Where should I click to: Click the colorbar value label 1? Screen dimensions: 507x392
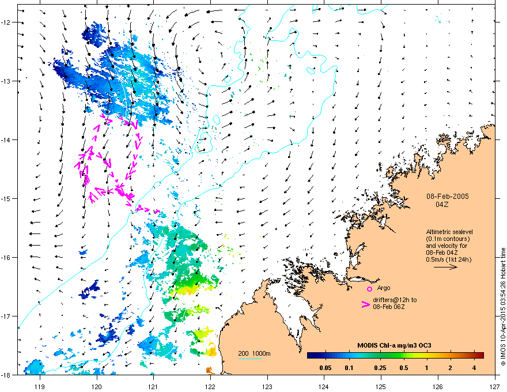pos(426,368)
